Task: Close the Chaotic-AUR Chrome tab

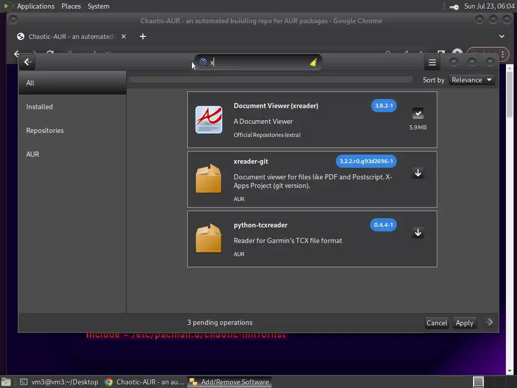Action: click(124, 36)
